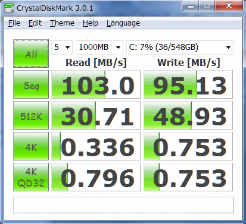Start the Seq benchmark test
Viewport: 246px width, 224px height.
coord(31,84)
